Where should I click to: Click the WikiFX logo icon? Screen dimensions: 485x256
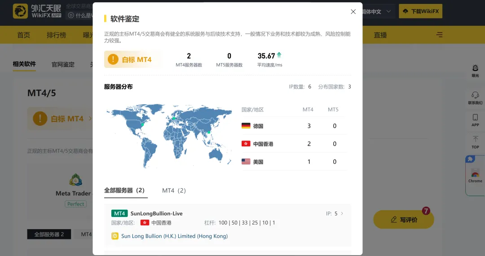20,11
